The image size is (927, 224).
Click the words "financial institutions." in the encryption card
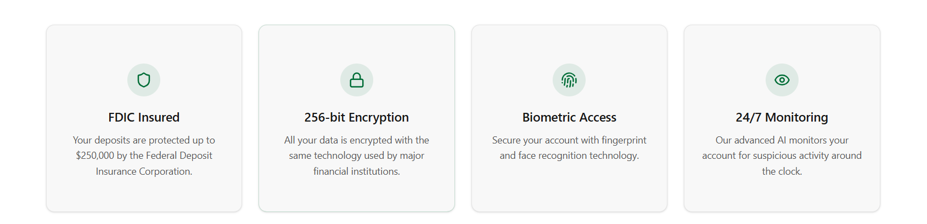pos(357,171)
